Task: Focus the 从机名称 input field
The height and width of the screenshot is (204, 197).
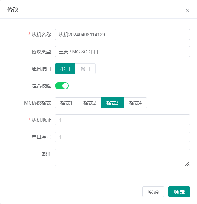Action: 123,35
